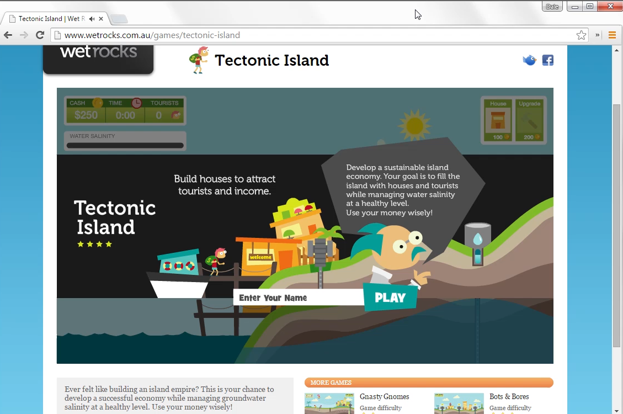Click the MORE GAMES header

(x=429, y=382)
